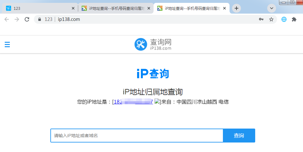Switch to the middle iP地址查询 tab
This screenshot has height=152, width=303.
[x=116, y=8]
